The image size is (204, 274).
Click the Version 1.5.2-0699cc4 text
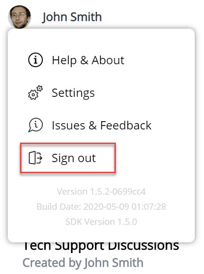(x=101, y=192)
